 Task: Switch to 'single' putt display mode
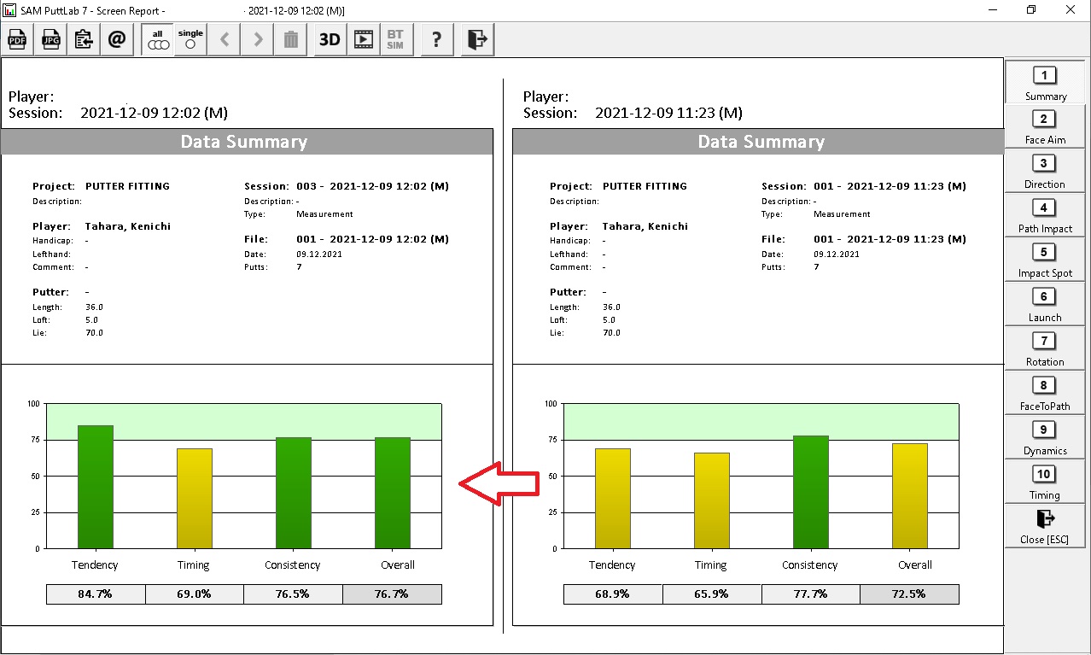[190, 39]
